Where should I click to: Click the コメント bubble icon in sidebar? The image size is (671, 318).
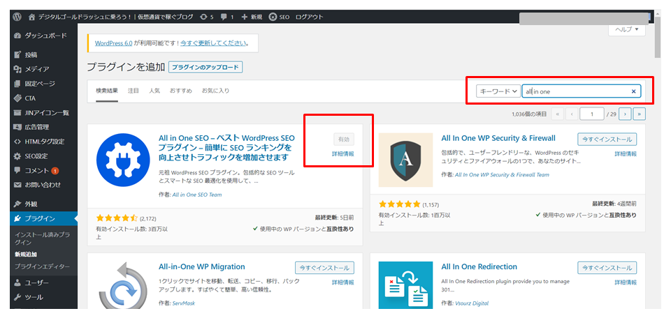[17, 170]
